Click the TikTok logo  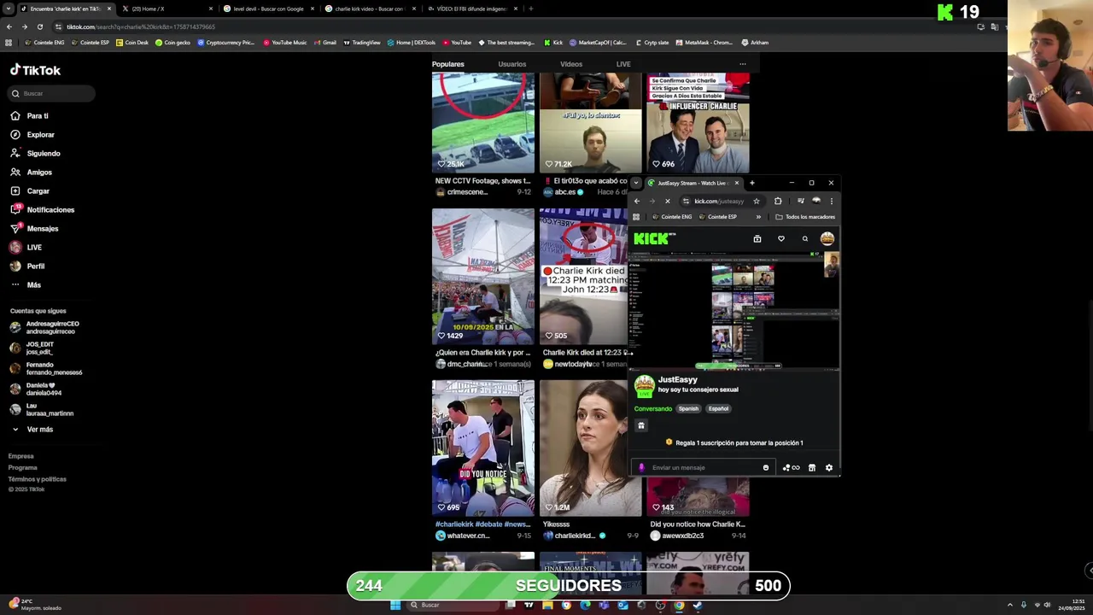coord(35,70)
